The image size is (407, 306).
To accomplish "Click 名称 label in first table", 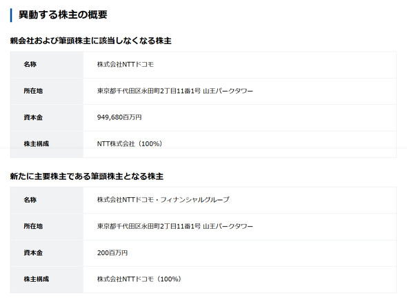I will point(30,64).
